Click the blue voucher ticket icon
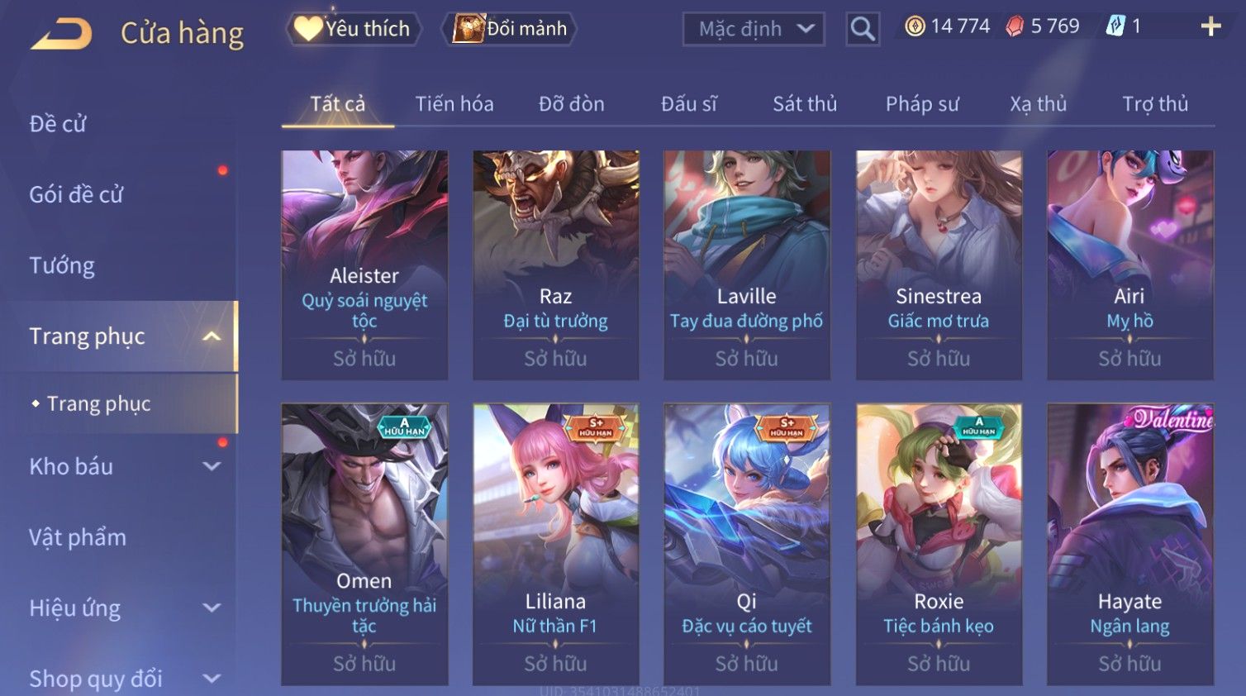The width and height of the screenshot is (1246, 696). pos(1115,26)
